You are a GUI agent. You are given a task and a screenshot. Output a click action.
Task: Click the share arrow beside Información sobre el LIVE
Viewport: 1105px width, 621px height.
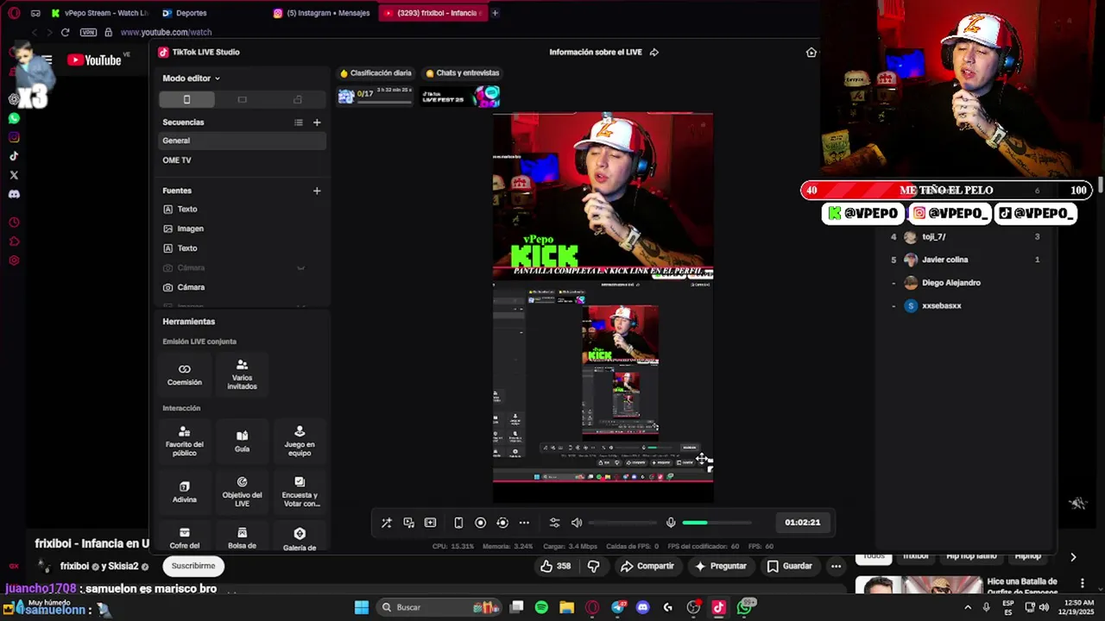654,52
